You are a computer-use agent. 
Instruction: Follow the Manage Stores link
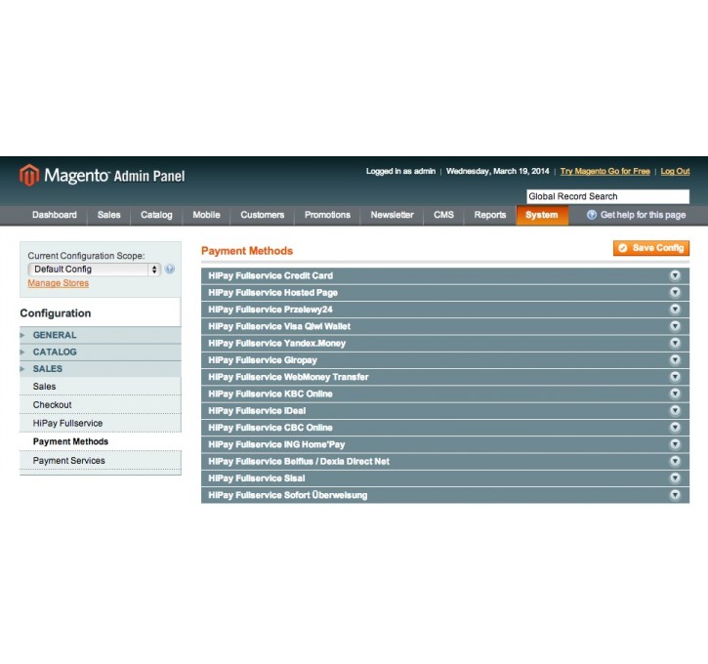(x=59, y=283)
